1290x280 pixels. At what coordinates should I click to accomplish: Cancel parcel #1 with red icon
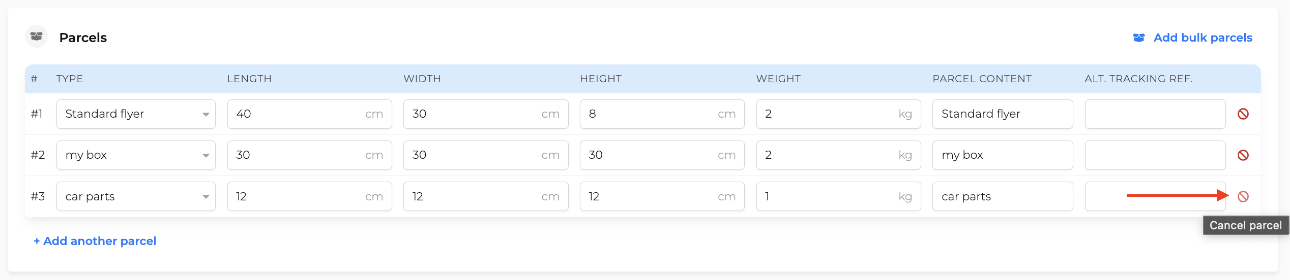tap(1243, 114)
